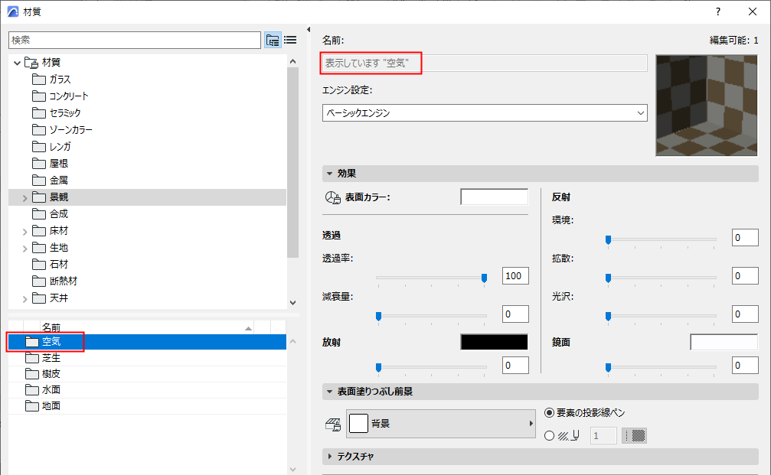
Task: Expand the 床材 folder
Action: point(25,231)
